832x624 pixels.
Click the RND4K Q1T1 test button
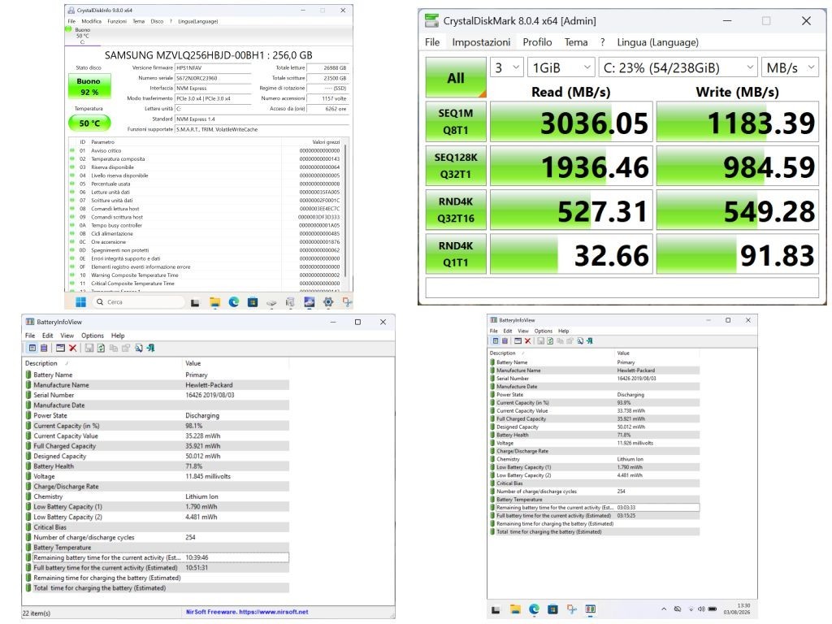456,253
